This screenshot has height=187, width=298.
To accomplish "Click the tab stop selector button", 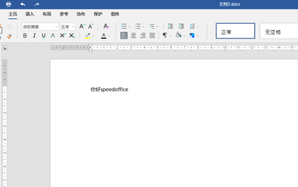I will [x=5, y=48].
